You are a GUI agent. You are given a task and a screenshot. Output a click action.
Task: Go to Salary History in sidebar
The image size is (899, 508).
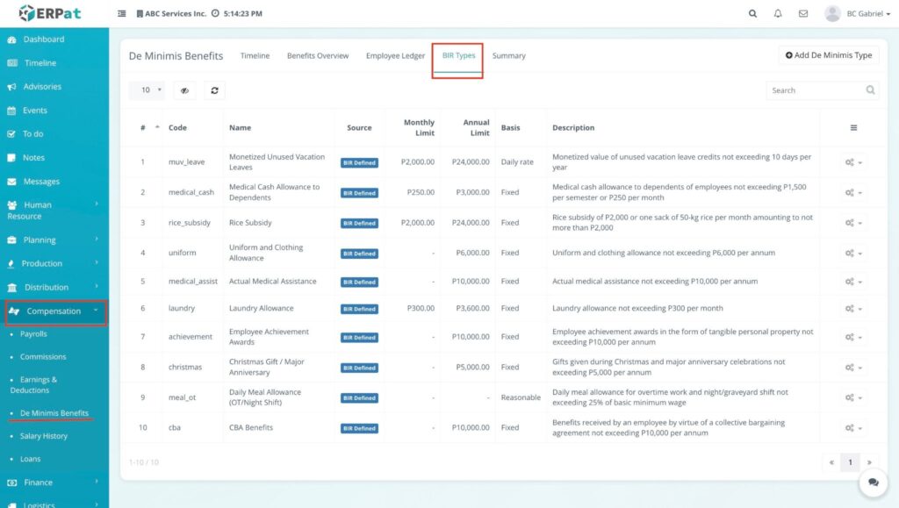pos(44,436)
